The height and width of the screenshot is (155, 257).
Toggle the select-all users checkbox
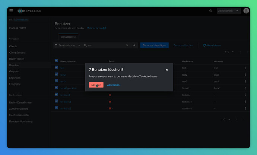[x=57, y=61]
